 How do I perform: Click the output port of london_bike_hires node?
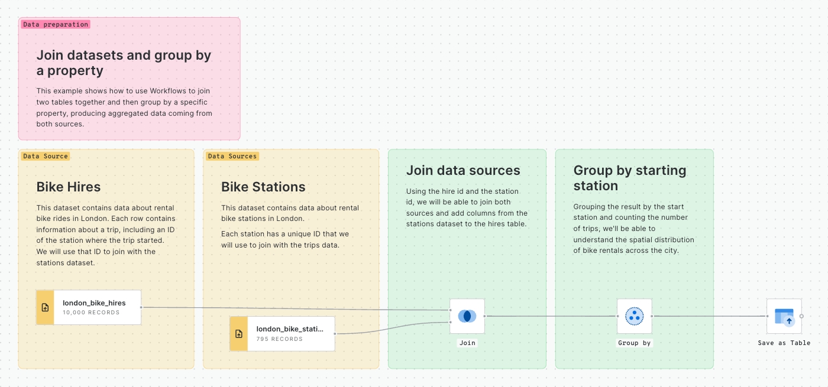(x=141, y=307)
